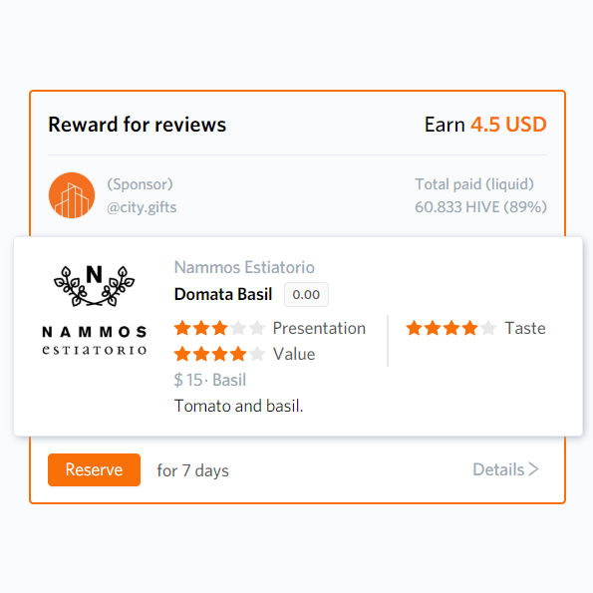
Task: Click the Basil category tag
Action: (229, 380)
